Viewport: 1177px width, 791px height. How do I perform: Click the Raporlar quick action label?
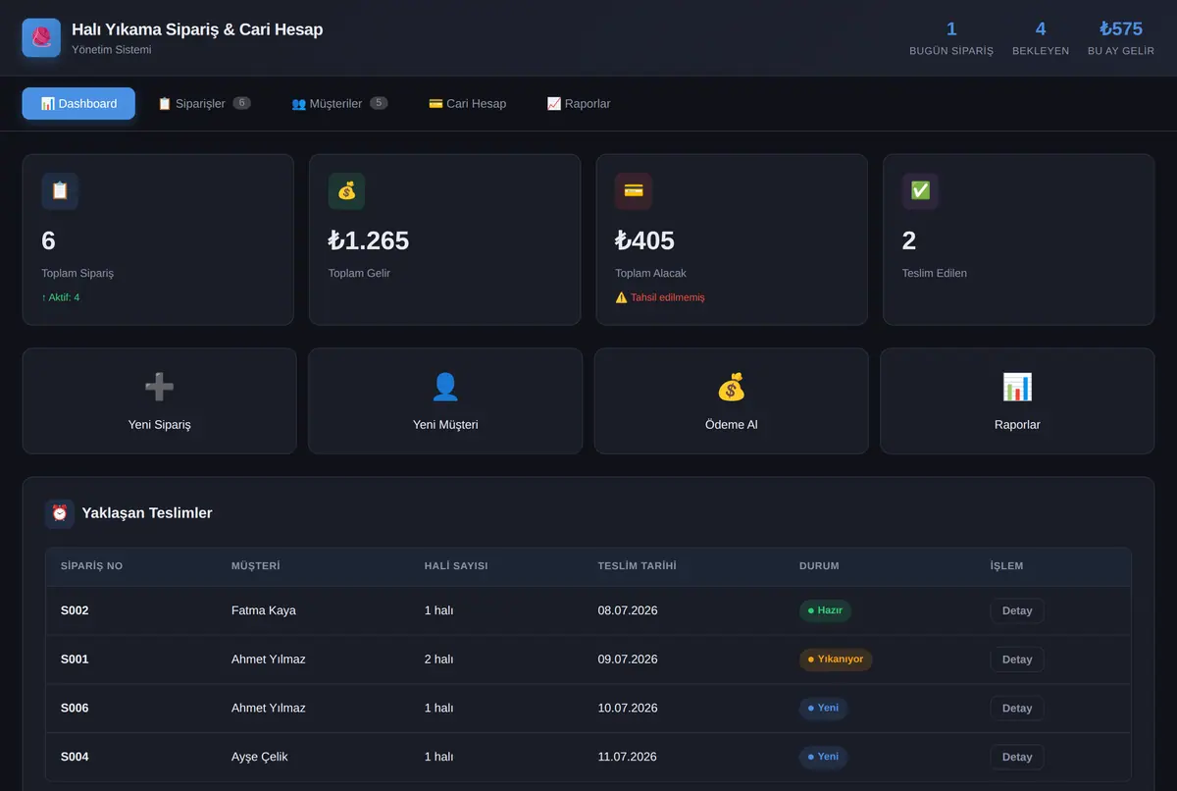[x=1017, y=425]
